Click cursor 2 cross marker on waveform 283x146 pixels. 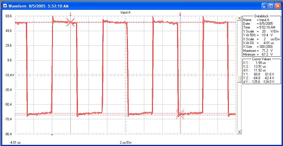(180, 114)
